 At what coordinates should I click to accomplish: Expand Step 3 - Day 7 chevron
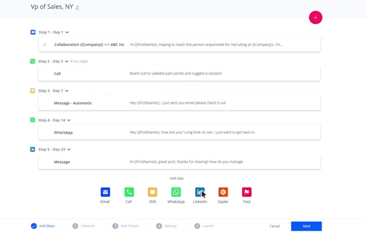click(67, 91)
